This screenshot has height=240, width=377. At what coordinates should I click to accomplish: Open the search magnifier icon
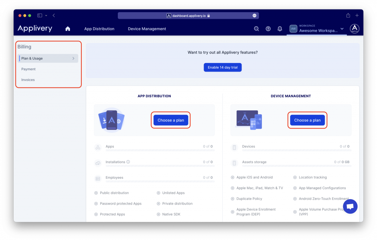point(256,29)
